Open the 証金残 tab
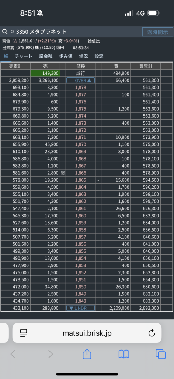Image resolution: width=174 pixels, height=379 pixels. 46,56
